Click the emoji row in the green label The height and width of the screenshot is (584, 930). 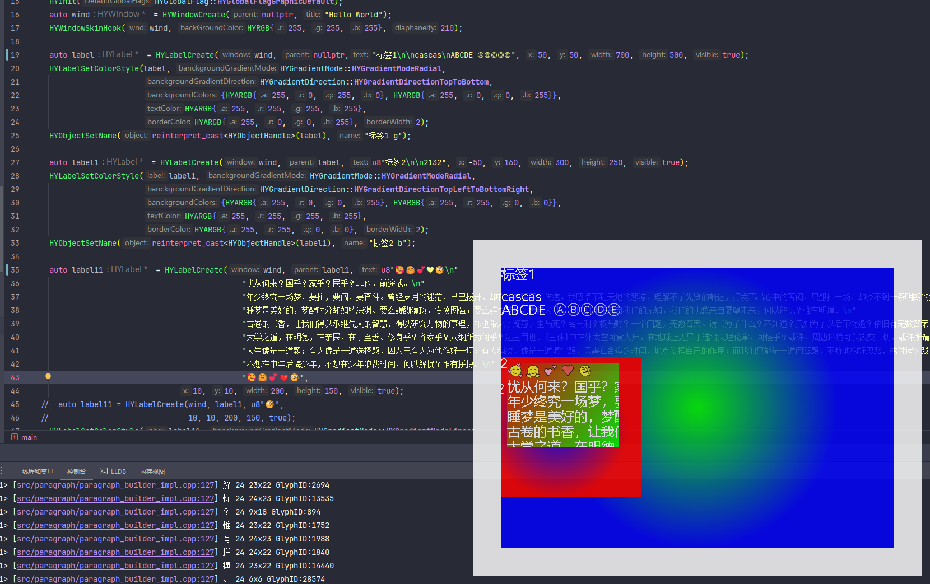(549, 371)
